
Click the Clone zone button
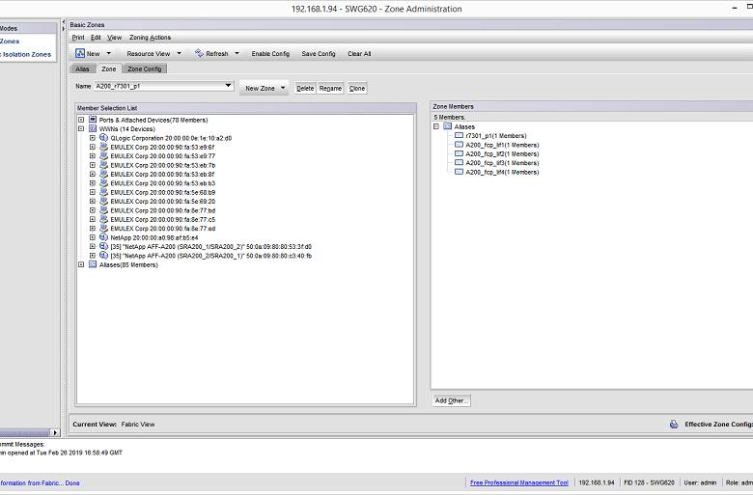pos(357,89)
